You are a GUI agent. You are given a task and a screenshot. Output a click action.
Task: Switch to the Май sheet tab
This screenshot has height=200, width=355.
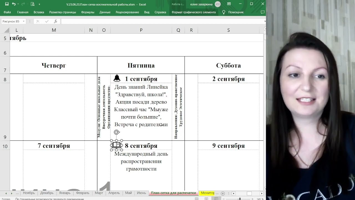(x=128, y=193)
